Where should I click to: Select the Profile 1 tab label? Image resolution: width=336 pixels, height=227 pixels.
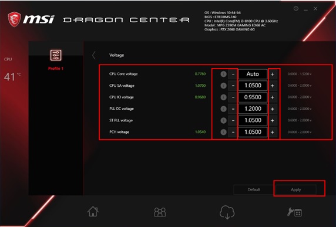[x=56, y=69]
